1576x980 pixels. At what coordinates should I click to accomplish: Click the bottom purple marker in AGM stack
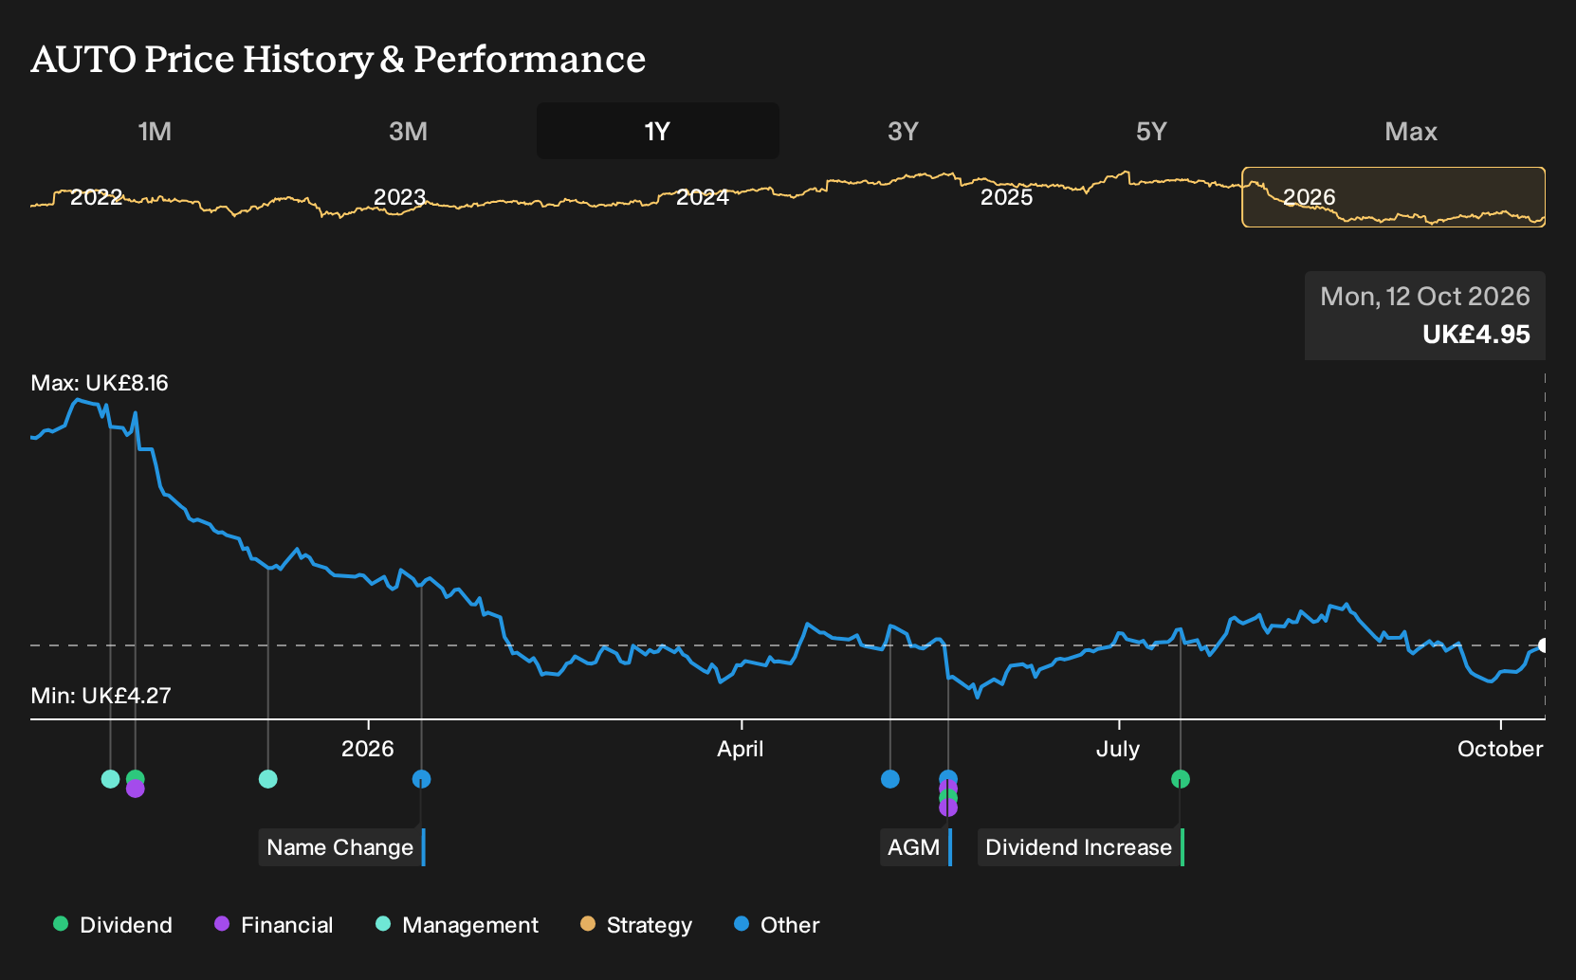point(948,808)
